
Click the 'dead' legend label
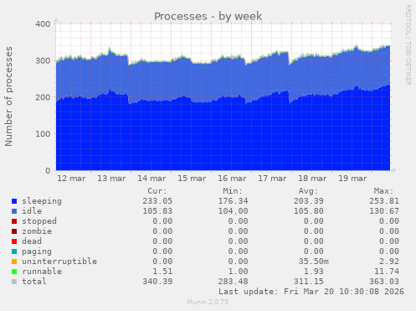32,241
